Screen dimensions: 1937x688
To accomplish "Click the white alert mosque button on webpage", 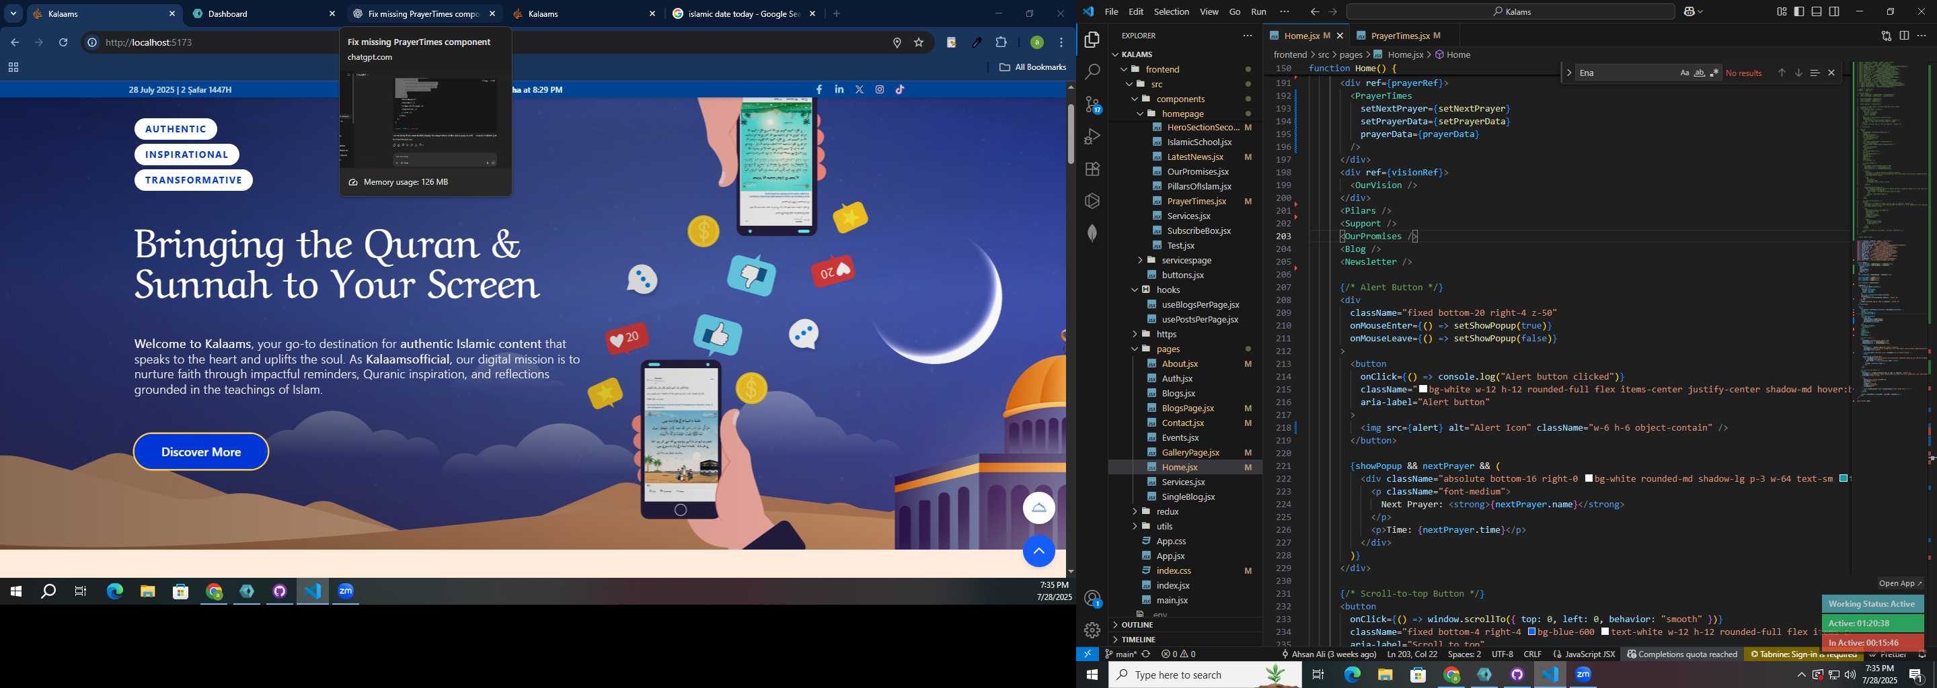I will coord(1038,509).
